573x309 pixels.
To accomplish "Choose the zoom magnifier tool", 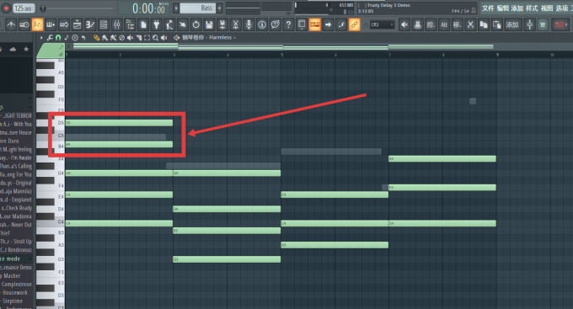I will click(x=156, y=38).
